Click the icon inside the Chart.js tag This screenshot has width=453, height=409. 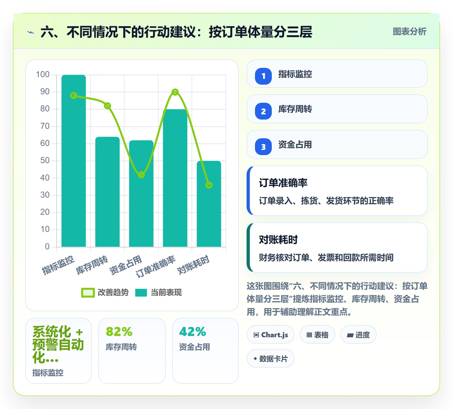(x=256, y=335)
